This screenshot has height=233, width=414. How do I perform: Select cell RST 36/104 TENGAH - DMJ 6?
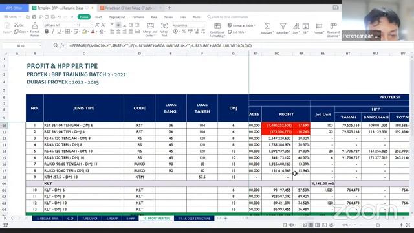pos(83,125)
